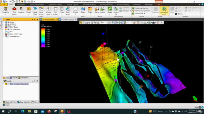Open the Studio transfer tool
The height and width of the screenshot is (114, 204).
tap(140, 8)
